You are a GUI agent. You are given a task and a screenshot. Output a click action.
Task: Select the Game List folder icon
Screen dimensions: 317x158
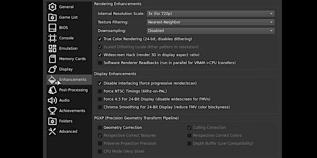tap(52, 17)
